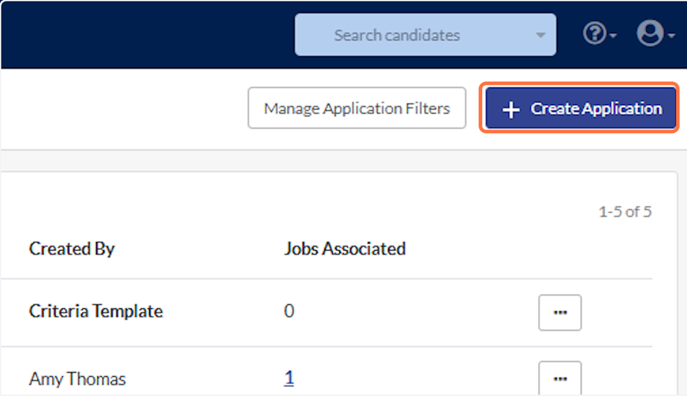Expand the user account menu caret
The height and width of the screenshot is (396, 687).
tap(671, 36)
